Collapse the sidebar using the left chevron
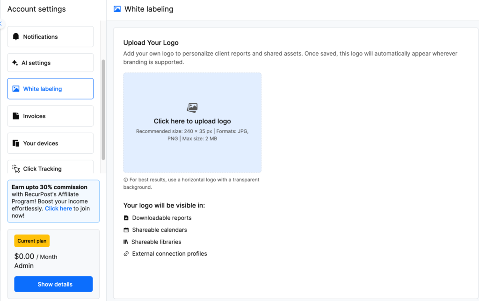This screenshot has height=301, width=479. tap(1, 23)
